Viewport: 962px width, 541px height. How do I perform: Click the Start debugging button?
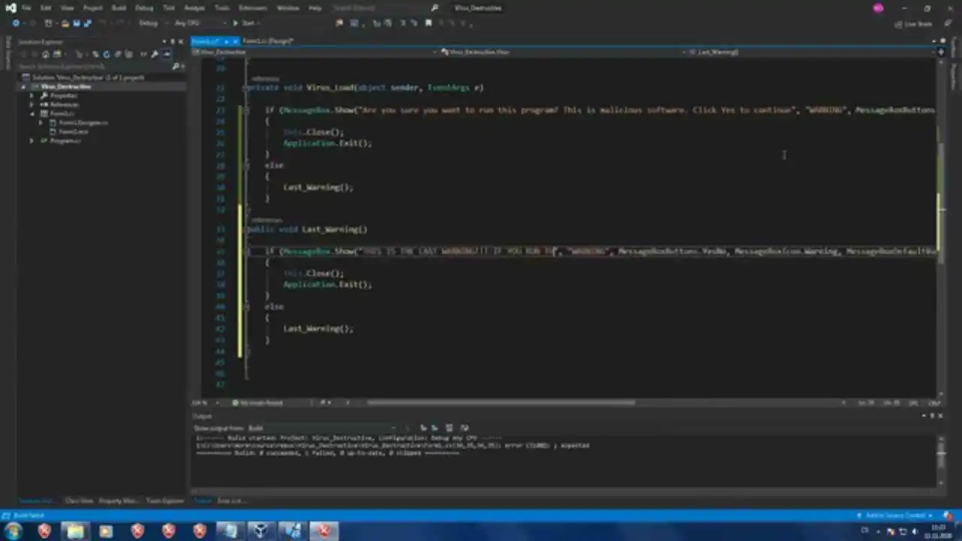click(x=244, y=23)
